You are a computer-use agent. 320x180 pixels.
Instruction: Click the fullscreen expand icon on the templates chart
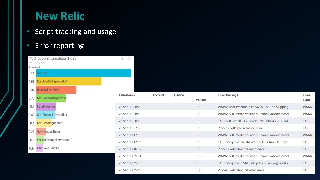click(129, 58)
